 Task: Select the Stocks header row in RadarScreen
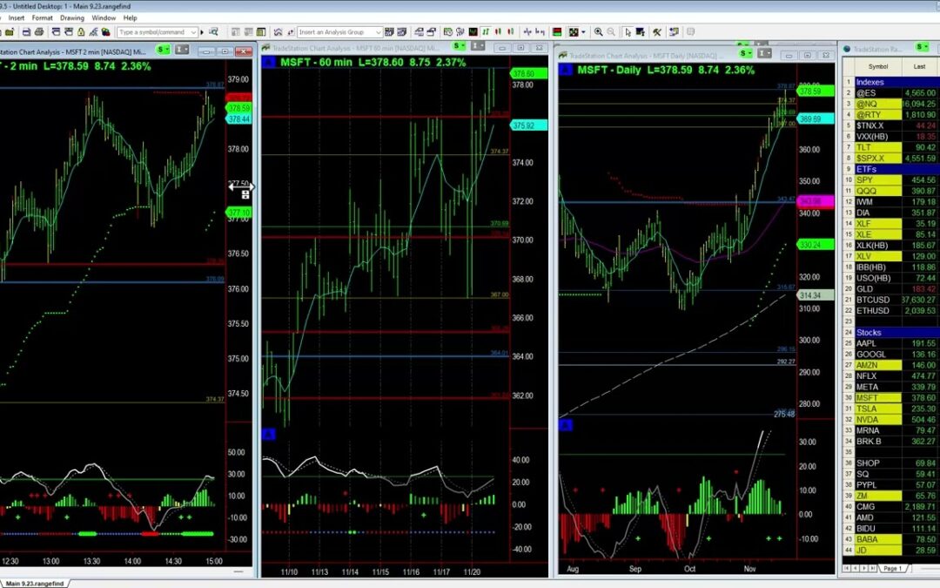(x=896, y=333)
